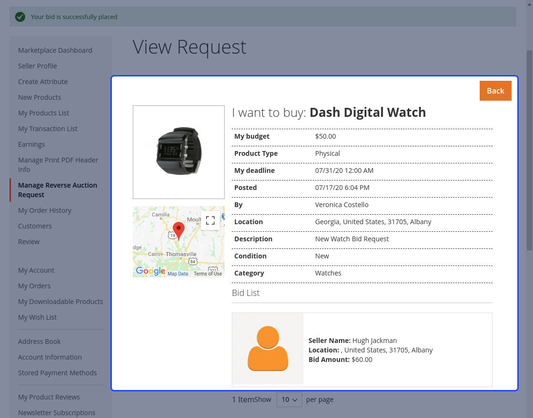Click the Watches category value
The image size is (533, 418).
coord(328,273)
